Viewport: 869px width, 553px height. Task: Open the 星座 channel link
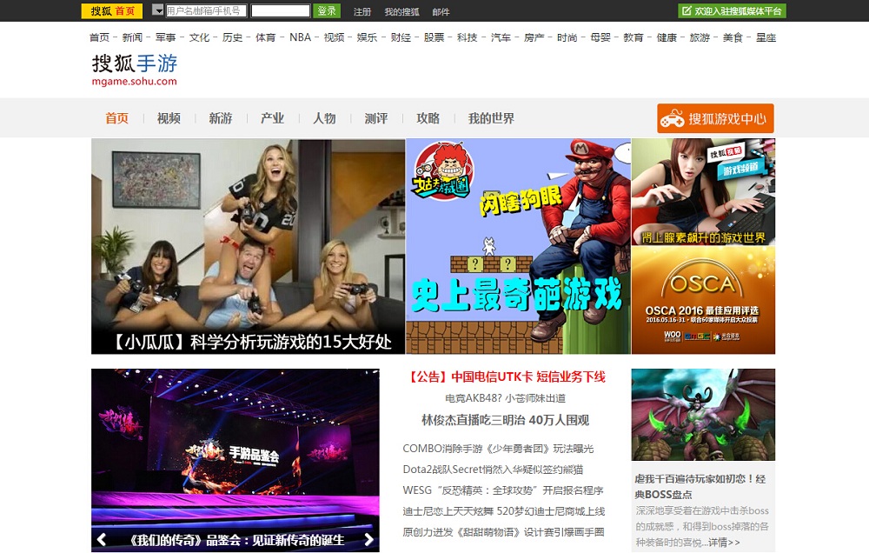pos(766,37)
